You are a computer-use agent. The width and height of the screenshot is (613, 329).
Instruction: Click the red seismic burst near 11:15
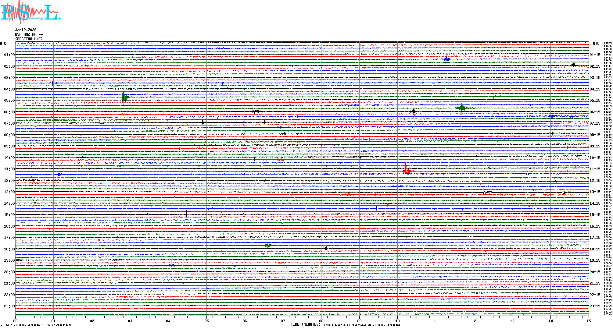point(407,171)
